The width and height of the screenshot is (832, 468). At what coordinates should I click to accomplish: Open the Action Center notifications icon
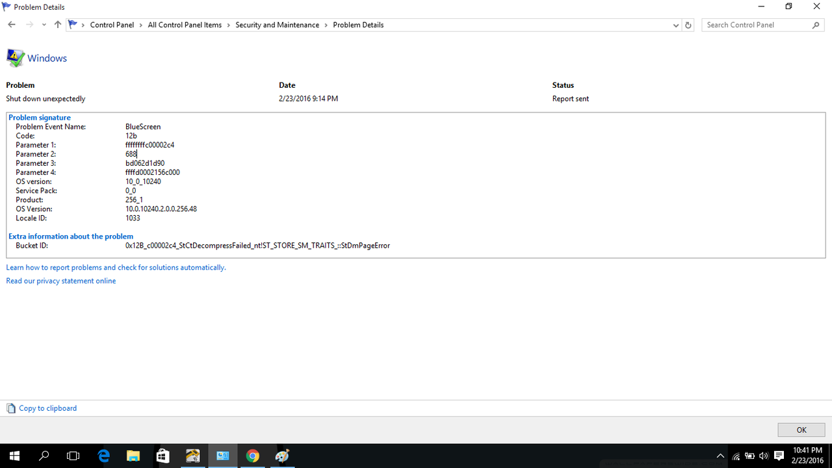tap(779, 456)
